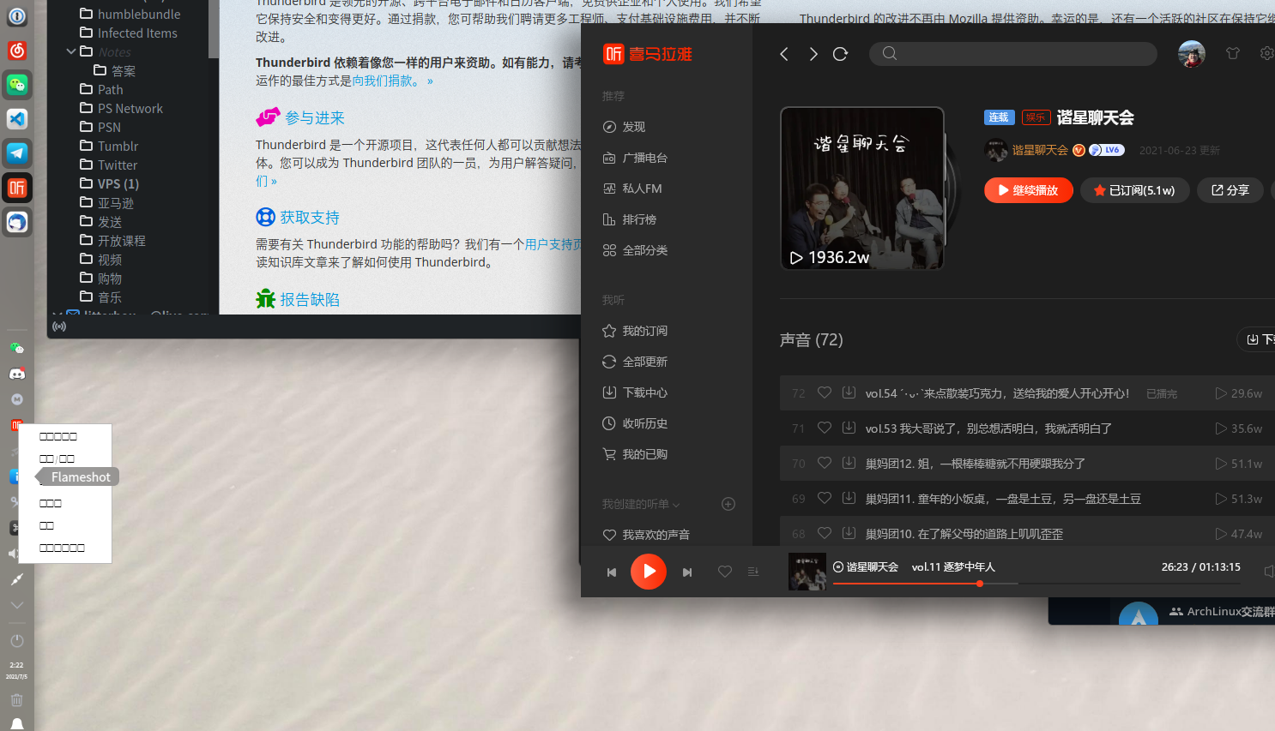
Task: Open the 向我们捐款 link in Thunderbird
Action: [393, 81]
